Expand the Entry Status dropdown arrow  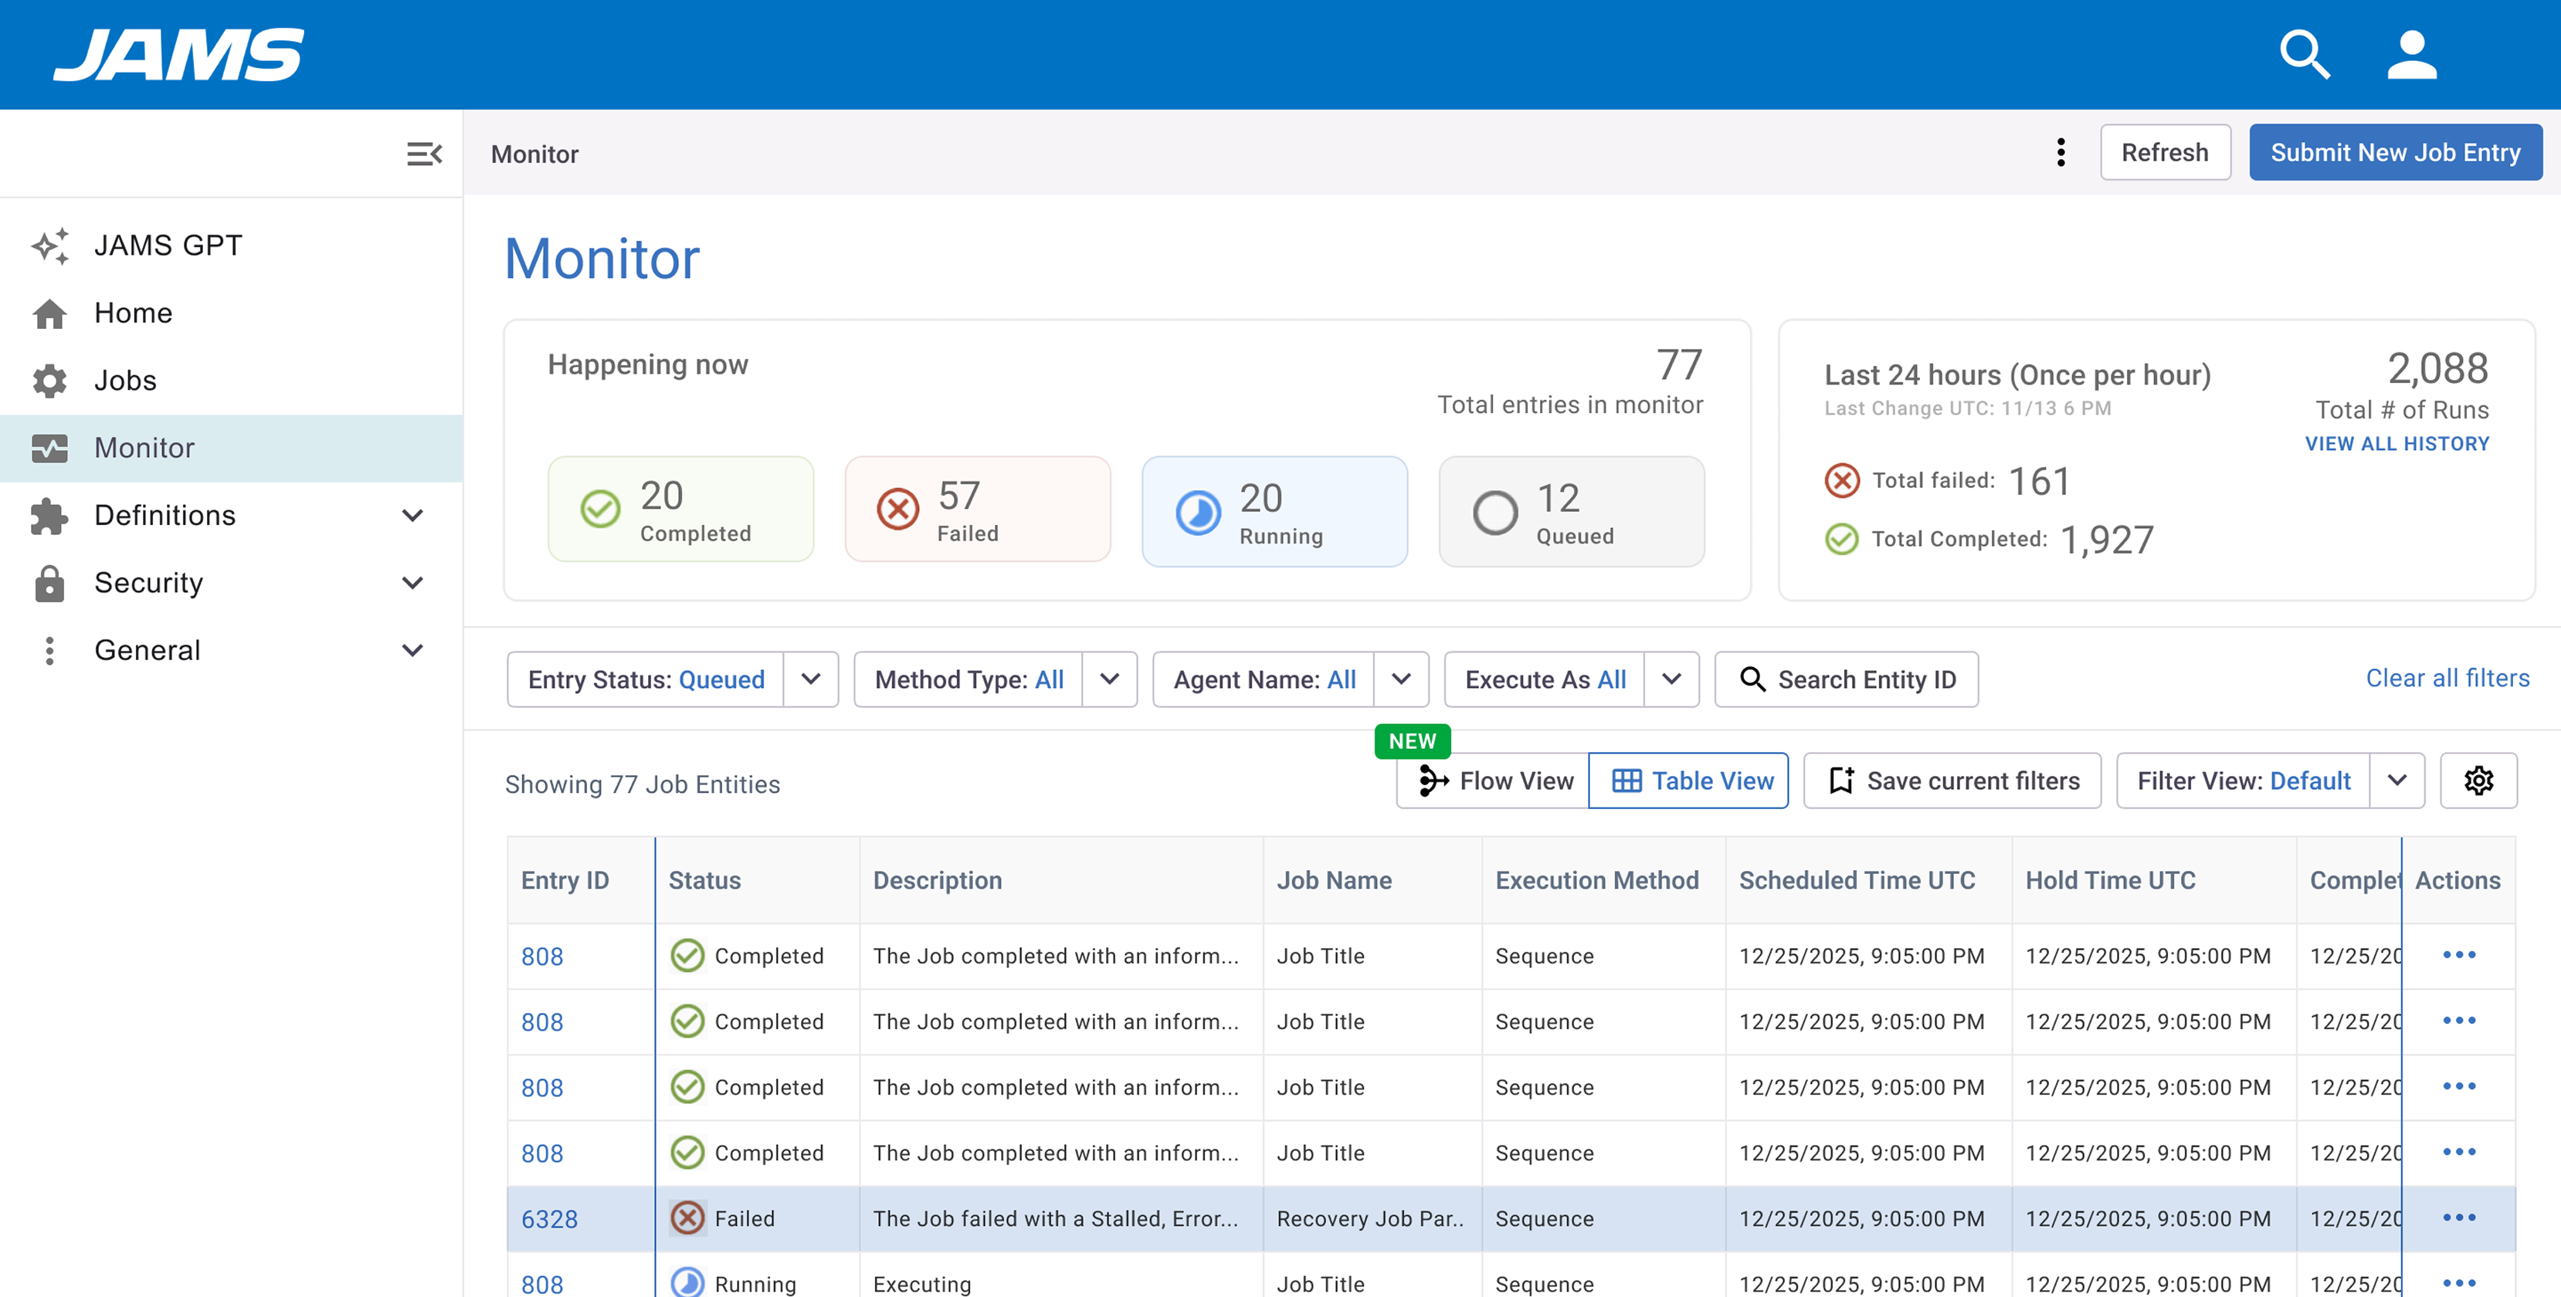tap(811, 680)
